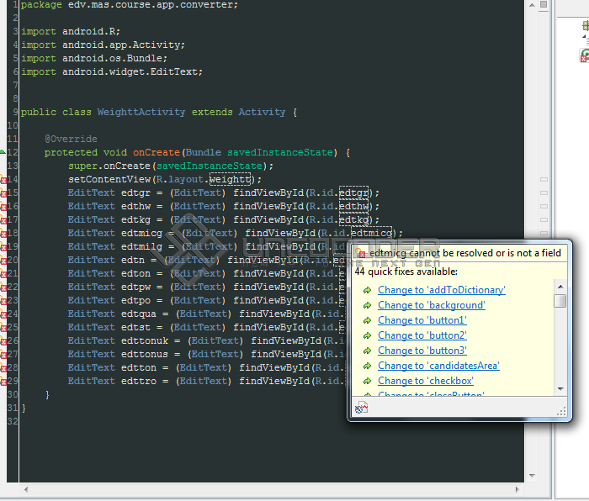Click the editor vertical scroll-down arrow
The height and width of the screenshot is (501, 589).
coord(532,476)
